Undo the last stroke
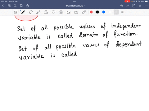Screen dimensions: 149x111 (122, 6)
